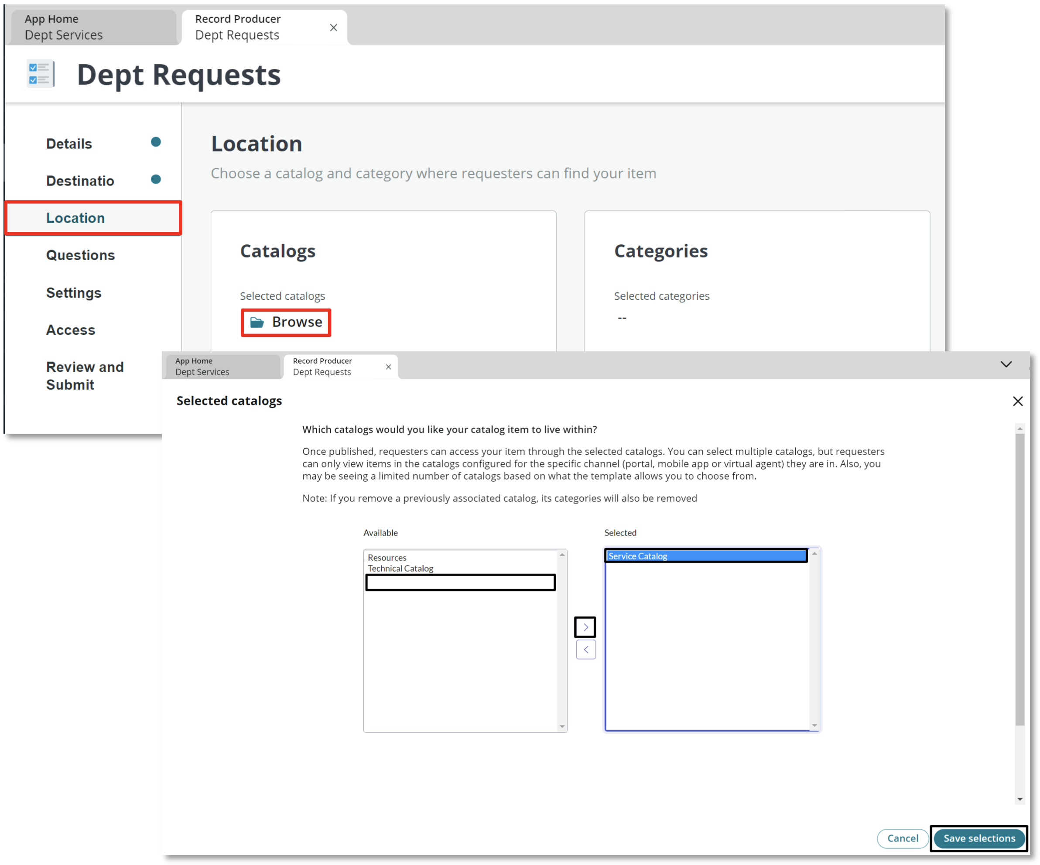The height and width of the screenshot is (865, 1040).
Task: Click the Selected list scrollbar down arrow
Action: (814, 725)
